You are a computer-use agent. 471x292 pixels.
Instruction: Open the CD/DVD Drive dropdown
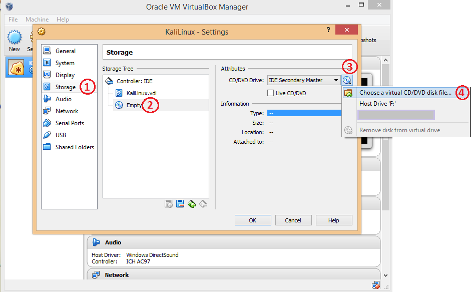pos(304,80)
